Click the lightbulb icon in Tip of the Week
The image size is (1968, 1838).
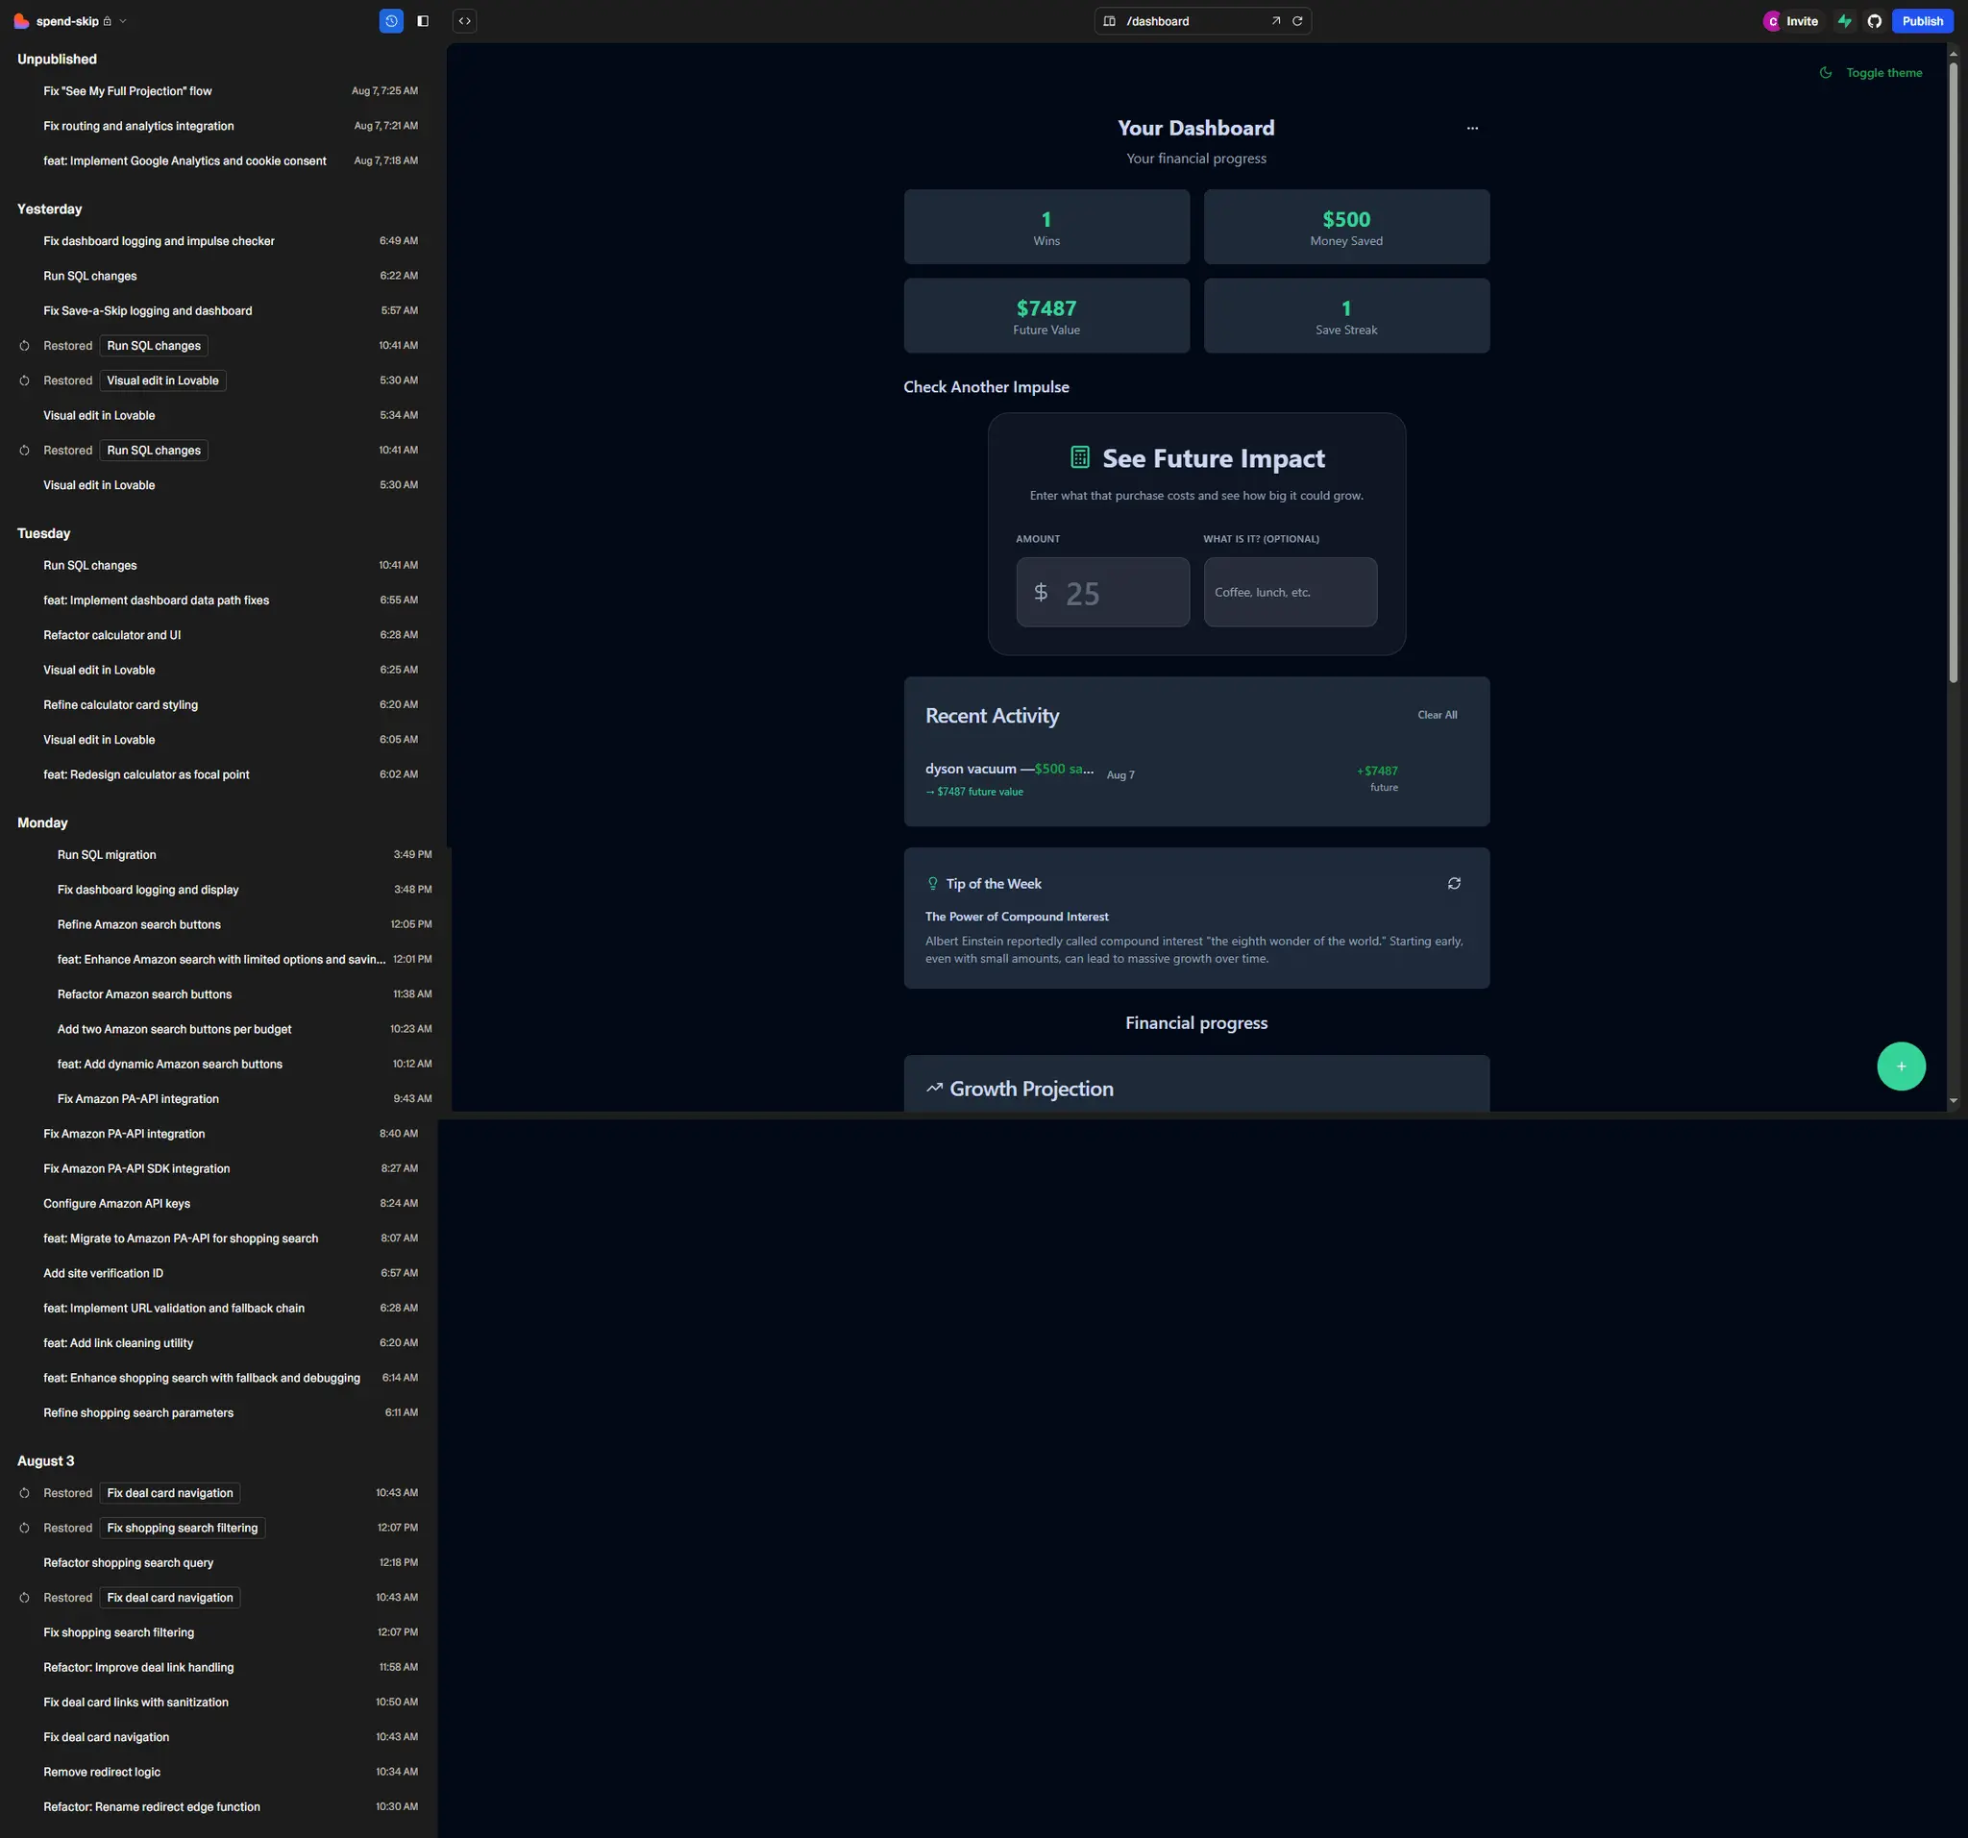[932, 883]
